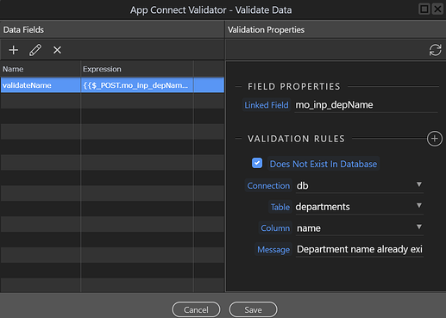The image size is (446, 318).
Task: Click the Save button
Action: 253,309
